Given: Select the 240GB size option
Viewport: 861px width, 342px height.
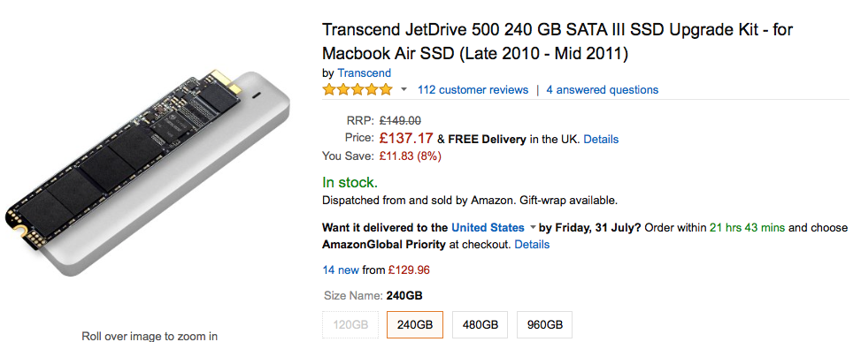Looking at the screenshot, I should 415,324.
